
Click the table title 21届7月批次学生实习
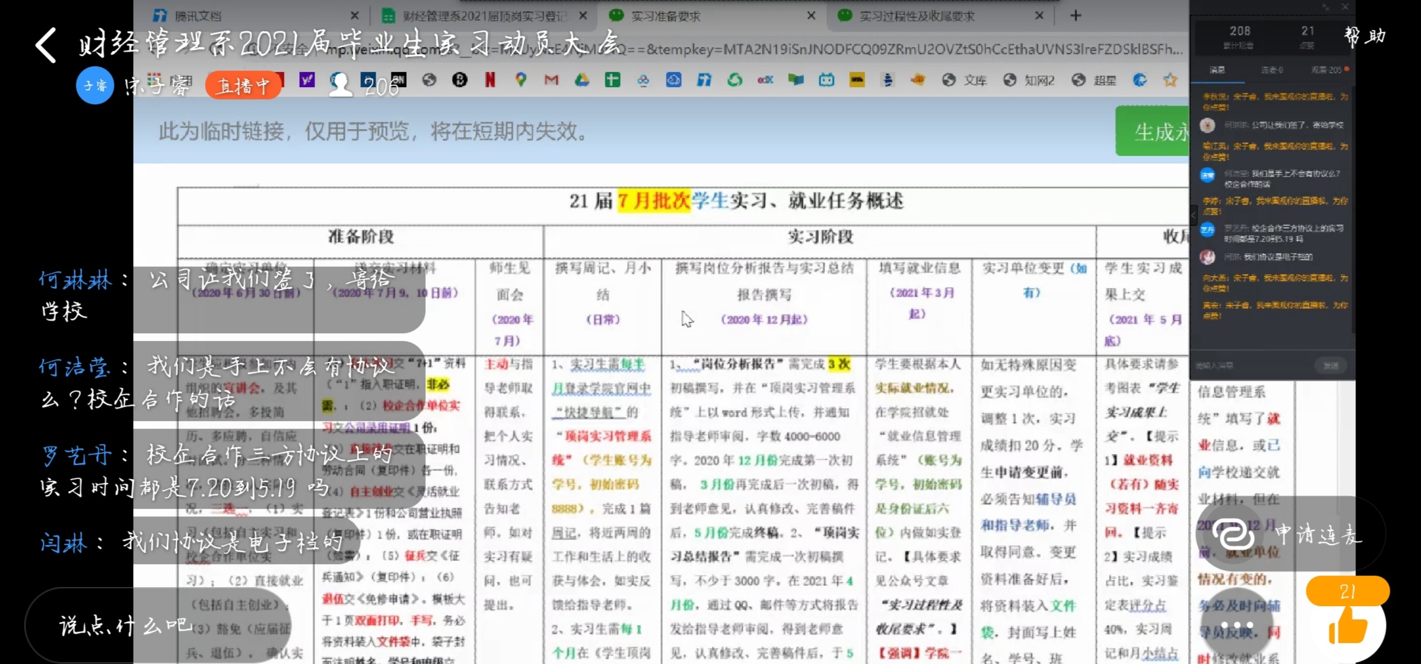737,201
